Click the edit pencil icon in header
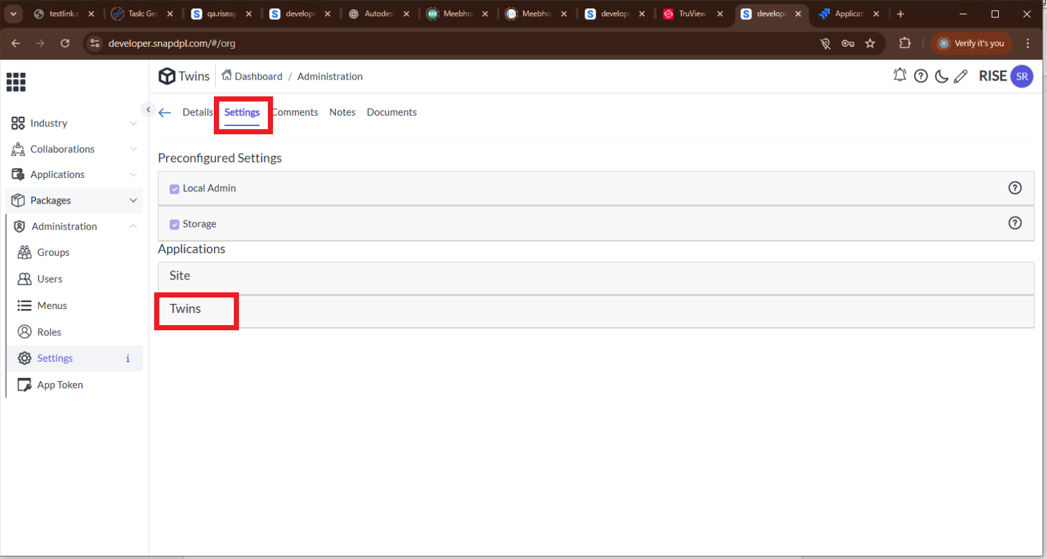The height and width of the screenshot is (559, 1047). [x=961, y=76]
